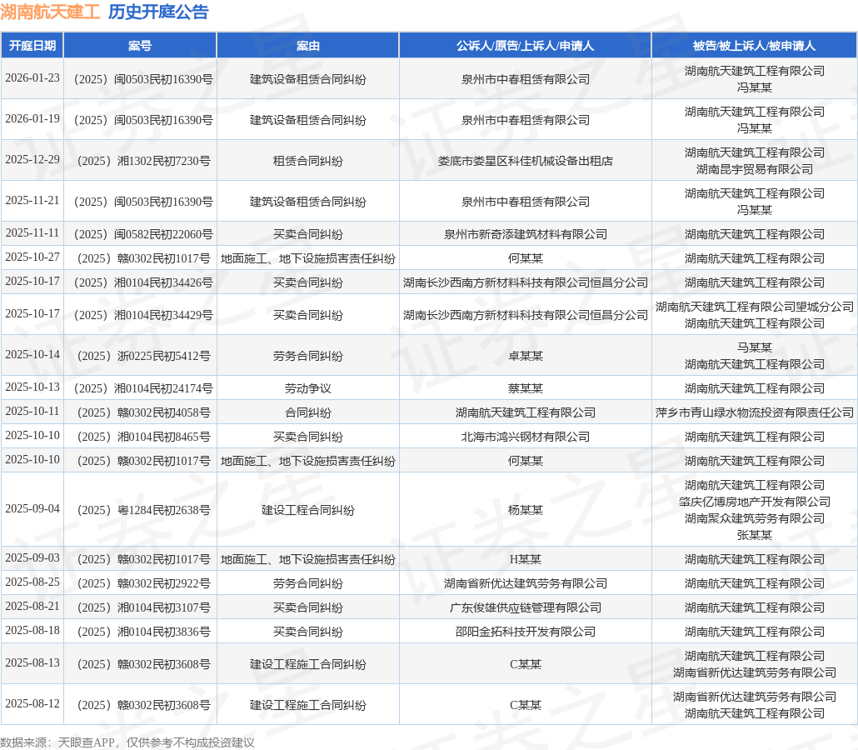Click defendant 肇庆亿博房地产开发有限公司
Viewport: 858px width, 750px height.
[x=755, y=502]
